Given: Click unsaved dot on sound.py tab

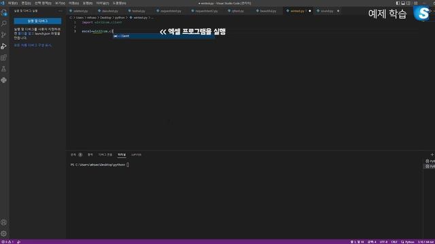Looking at the screenshot, I should [338, 11].
